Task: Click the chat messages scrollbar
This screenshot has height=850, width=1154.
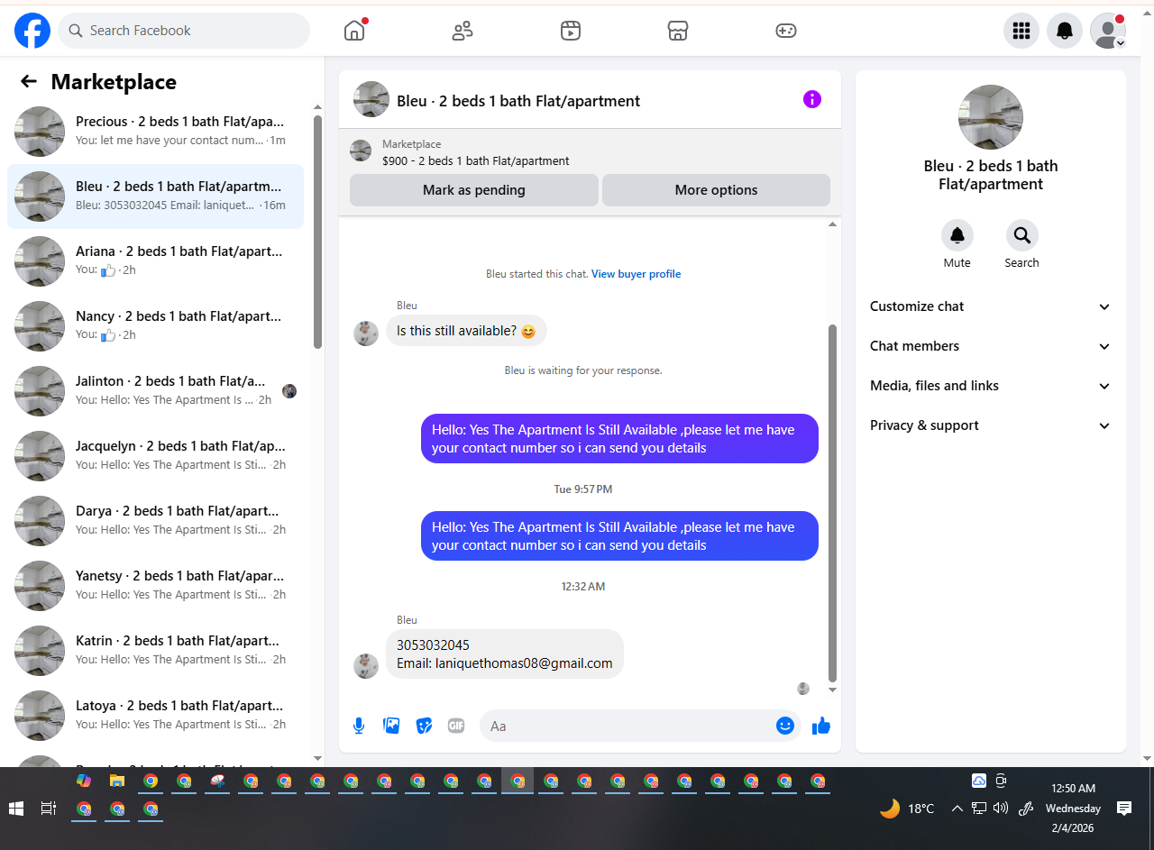Action: 832,502
